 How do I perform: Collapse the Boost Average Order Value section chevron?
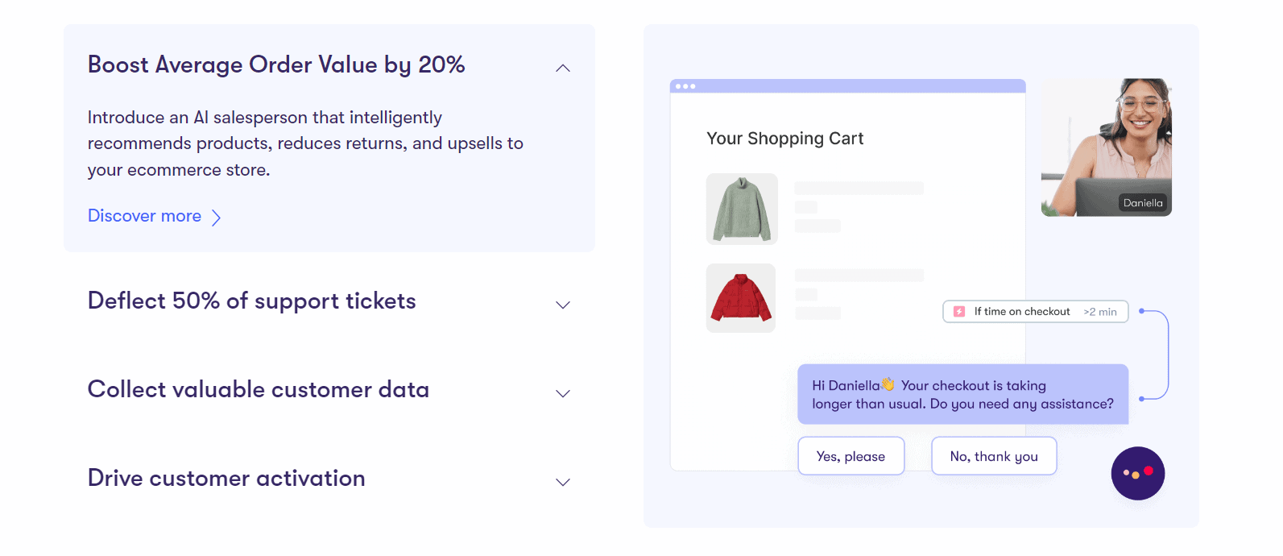pos(563,68)
